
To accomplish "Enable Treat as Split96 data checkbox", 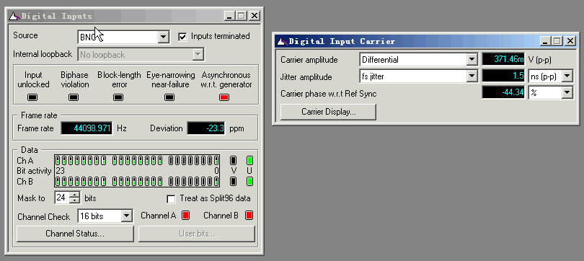I will [x=171, y=199].
